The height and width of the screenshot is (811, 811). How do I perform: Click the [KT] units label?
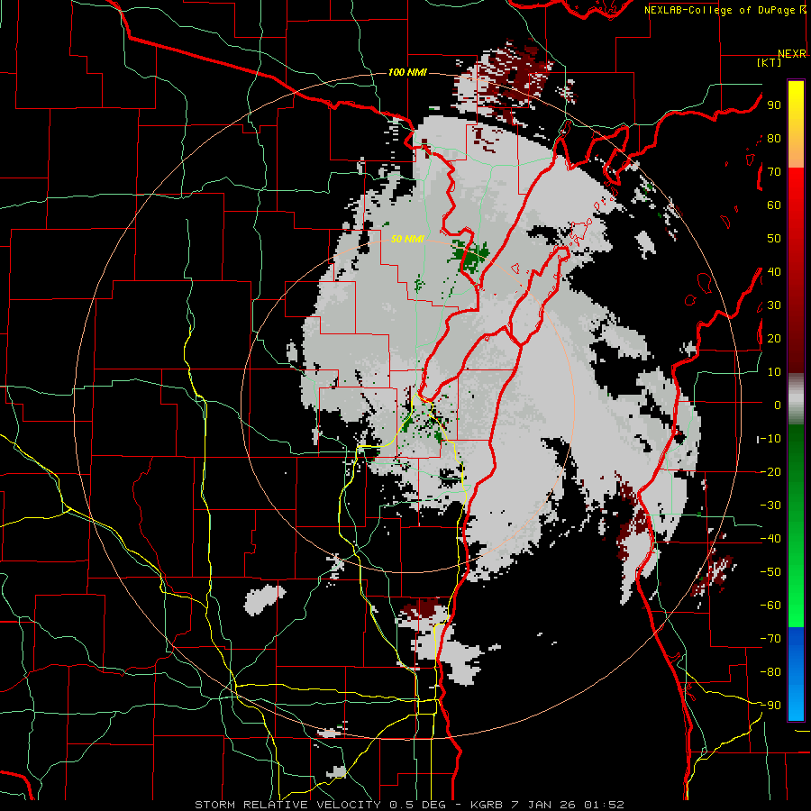click(769, 62)
